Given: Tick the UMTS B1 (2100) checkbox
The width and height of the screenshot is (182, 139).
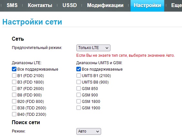Looking at the screenshot, I should [79, 75].
